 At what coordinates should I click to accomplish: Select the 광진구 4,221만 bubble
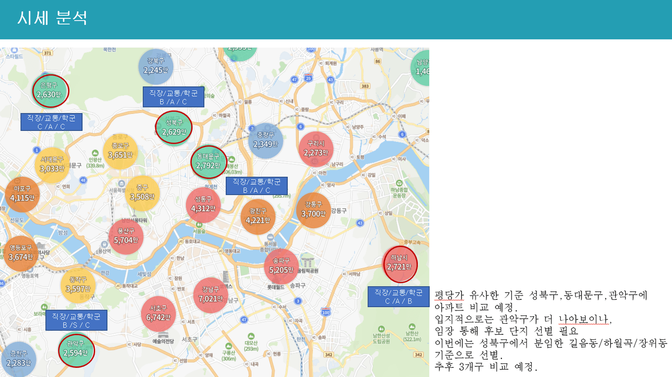tap(258, 216)
